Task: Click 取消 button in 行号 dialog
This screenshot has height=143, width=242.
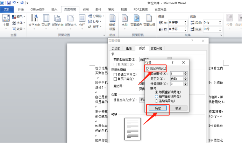Action: pos(178,108)
